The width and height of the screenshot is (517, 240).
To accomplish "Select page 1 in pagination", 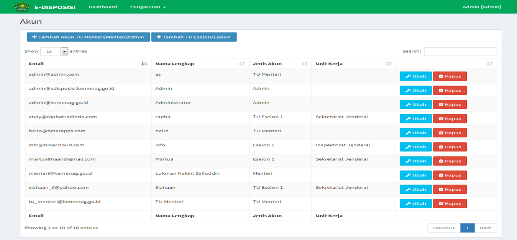I will click(x=467, y=228).
